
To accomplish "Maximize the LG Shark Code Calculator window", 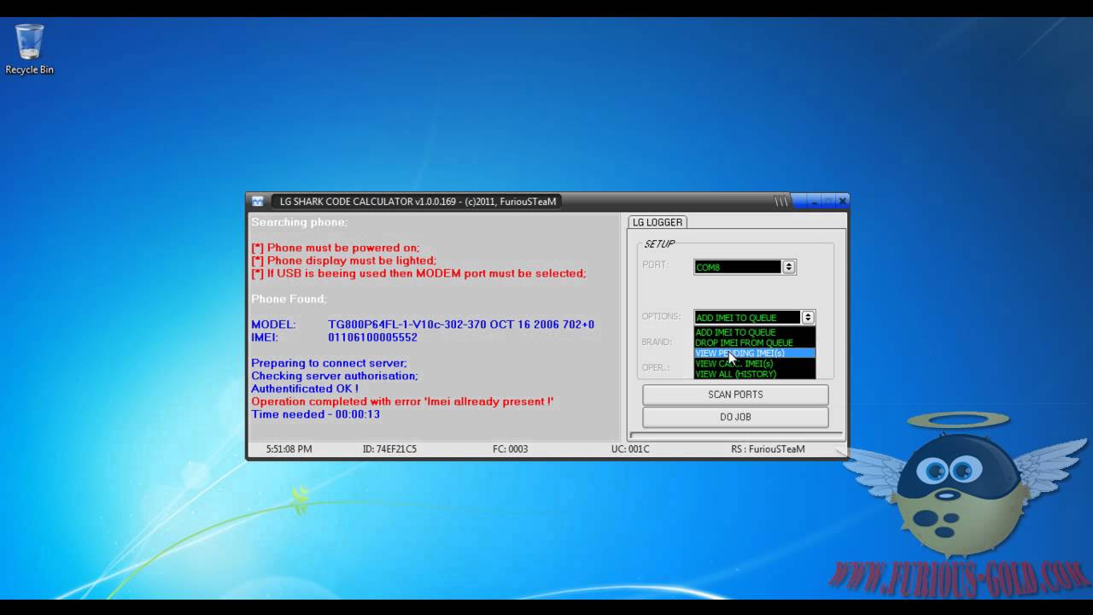I will [x=827, y=202].
